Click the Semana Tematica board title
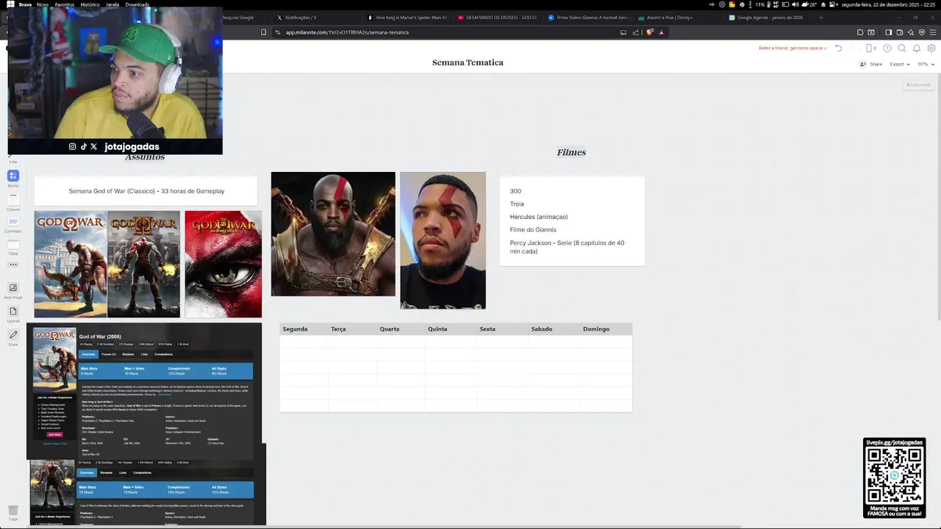Screen dimensions: 941x529 click(468, 62)
